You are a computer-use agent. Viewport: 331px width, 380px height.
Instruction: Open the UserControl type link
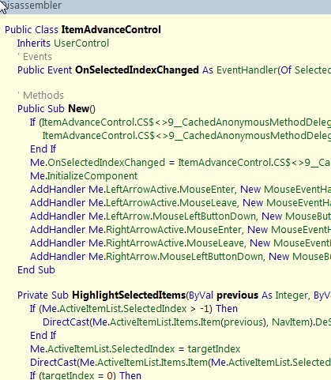point(81,43)
